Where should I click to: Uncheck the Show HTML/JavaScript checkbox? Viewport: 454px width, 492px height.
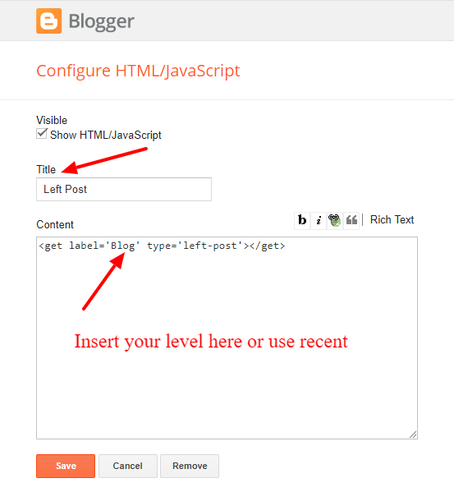pyautogui.click(x=41, y=134)
